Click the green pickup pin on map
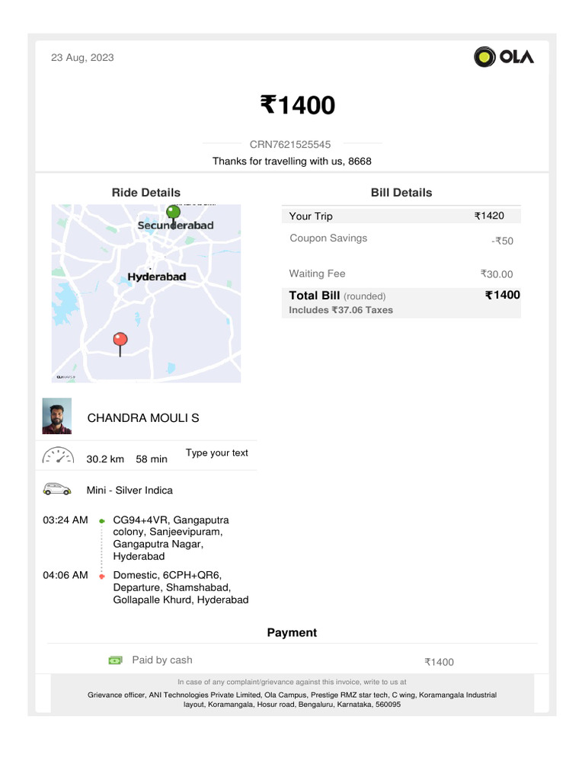 pyautogui.click(x=174, y=213)
